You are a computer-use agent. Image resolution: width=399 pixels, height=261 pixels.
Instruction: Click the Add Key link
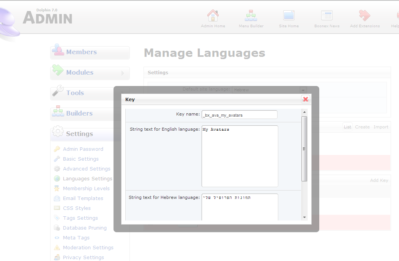coord(379,180)
